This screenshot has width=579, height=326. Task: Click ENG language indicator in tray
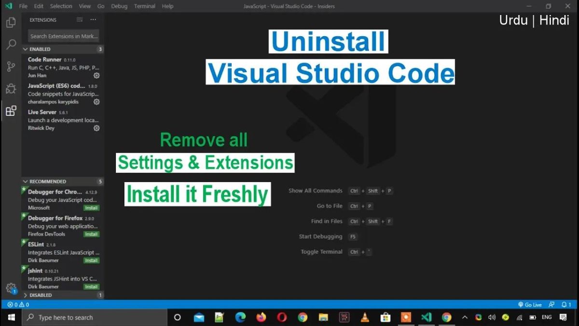(547, 317)
